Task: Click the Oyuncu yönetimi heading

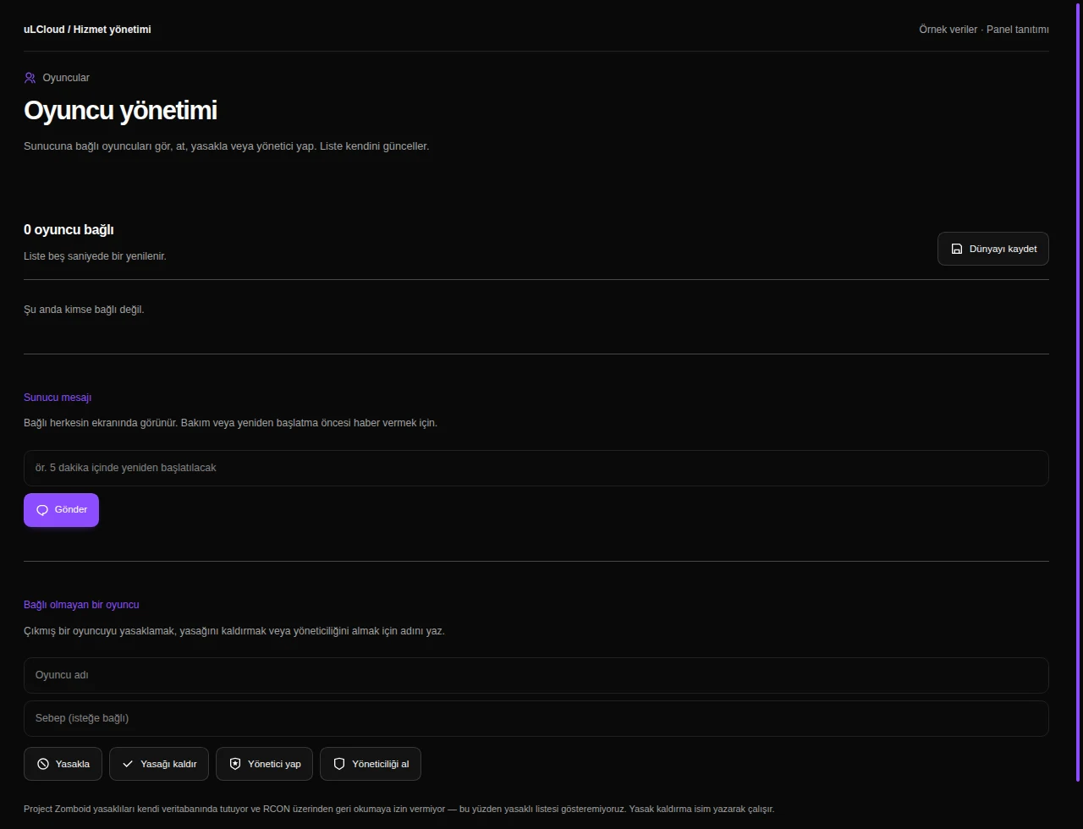Action: [120, 110]
